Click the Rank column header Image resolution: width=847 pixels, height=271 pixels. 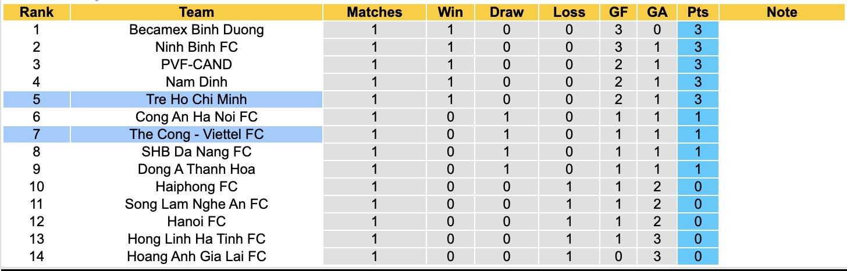click(36, 12)
